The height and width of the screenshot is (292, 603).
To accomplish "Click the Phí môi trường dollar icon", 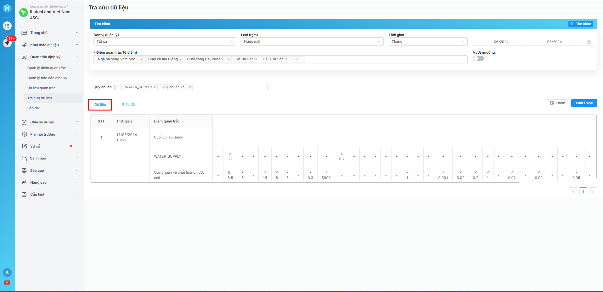I will coord(24,134).
